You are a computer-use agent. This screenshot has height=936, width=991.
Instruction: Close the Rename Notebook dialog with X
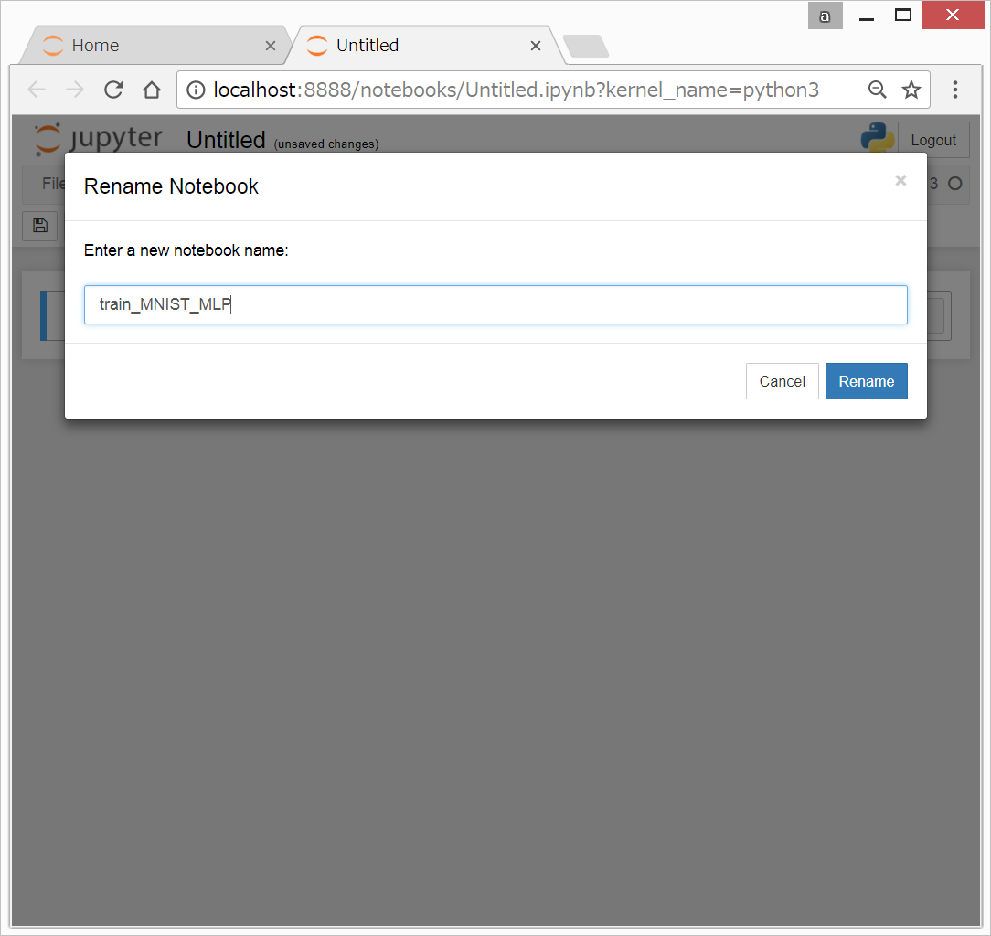point(900,181)
